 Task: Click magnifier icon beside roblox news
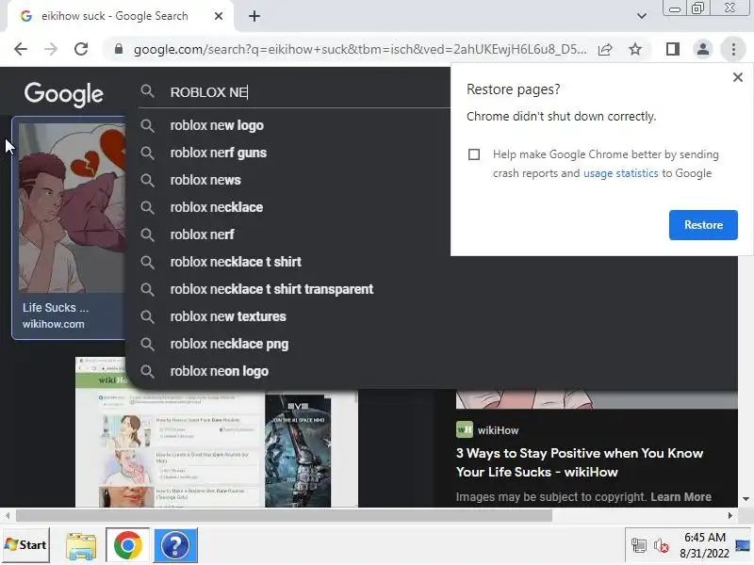point(148,180)
